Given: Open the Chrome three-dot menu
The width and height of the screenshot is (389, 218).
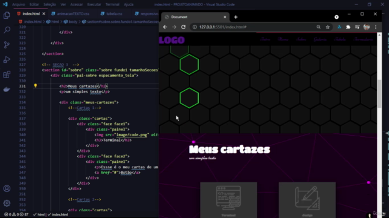Looking at the screenshot, I should pos(376,27).
